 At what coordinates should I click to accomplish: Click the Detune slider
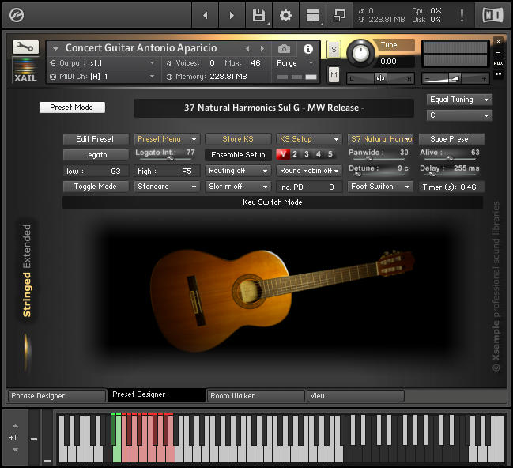click(x=379, y=175)
